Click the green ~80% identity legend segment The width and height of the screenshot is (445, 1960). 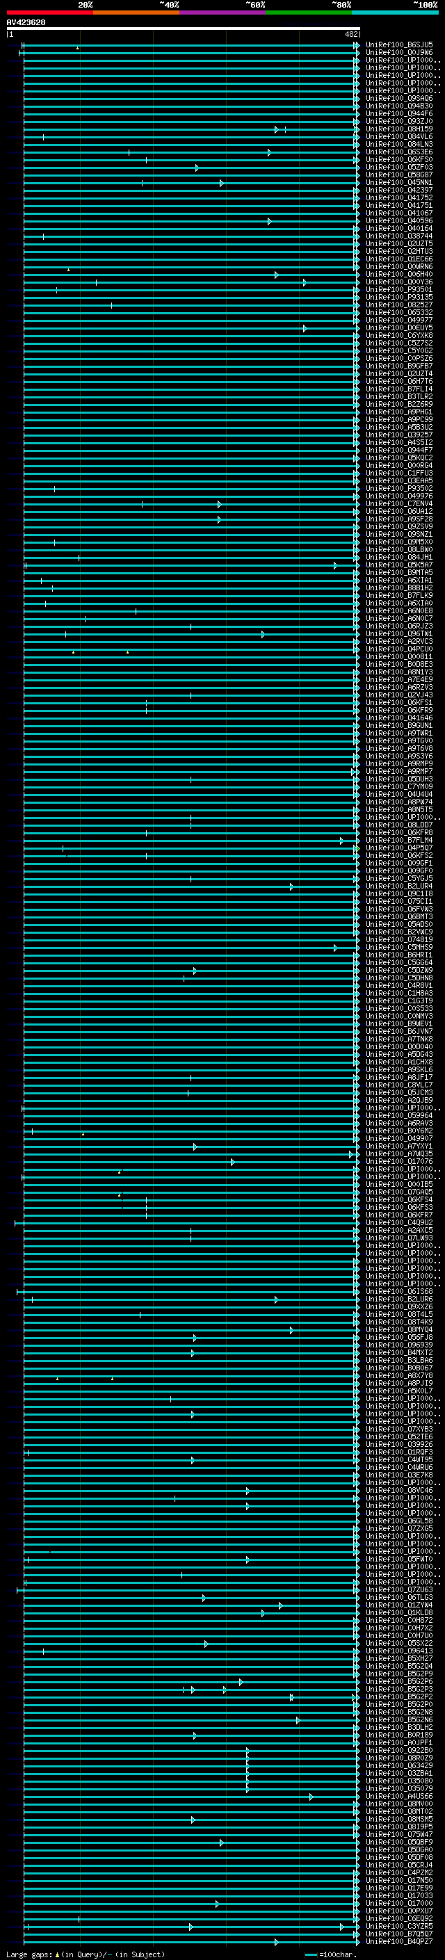coord(309,13)
